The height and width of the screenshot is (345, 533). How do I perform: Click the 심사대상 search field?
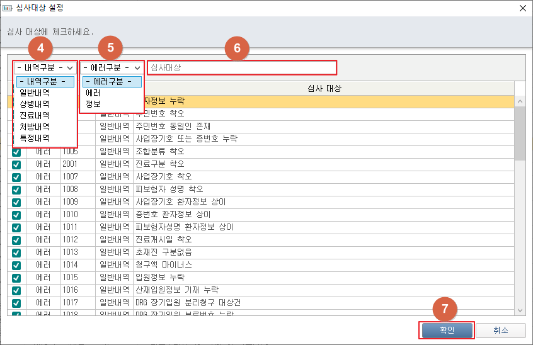(242, 67)
